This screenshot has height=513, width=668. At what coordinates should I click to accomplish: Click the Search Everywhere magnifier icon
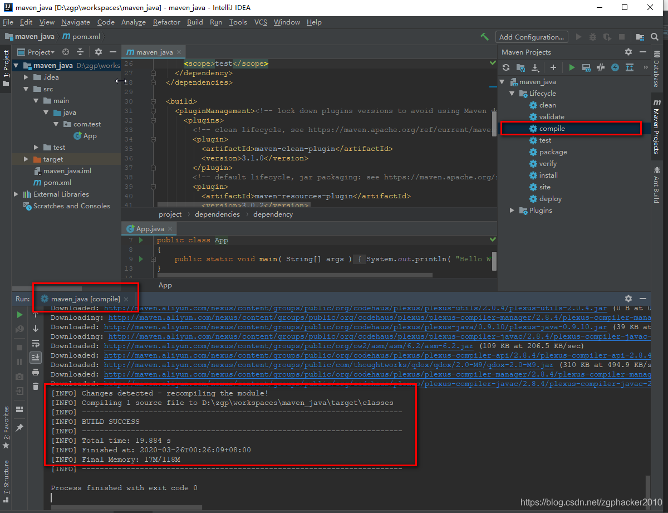tap(655, 37)
